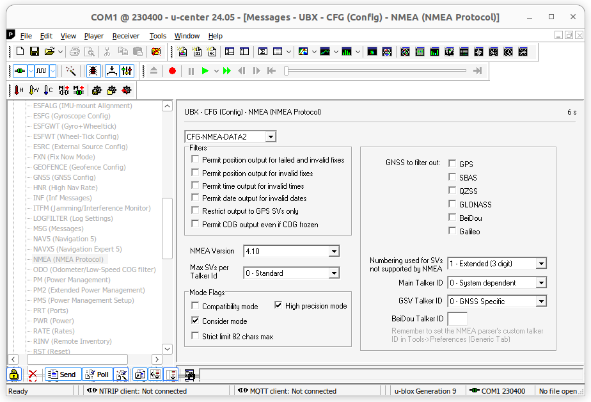Click the tree horizontal scrollbar

click(x=77, y=359)
